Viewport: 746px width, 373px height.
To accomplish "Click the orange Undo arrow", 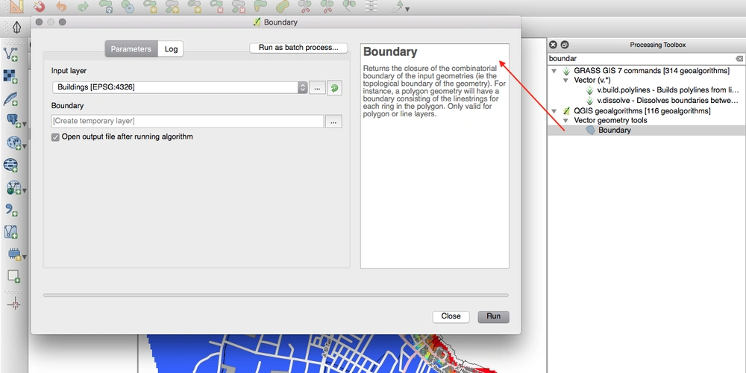I will 61,6.
